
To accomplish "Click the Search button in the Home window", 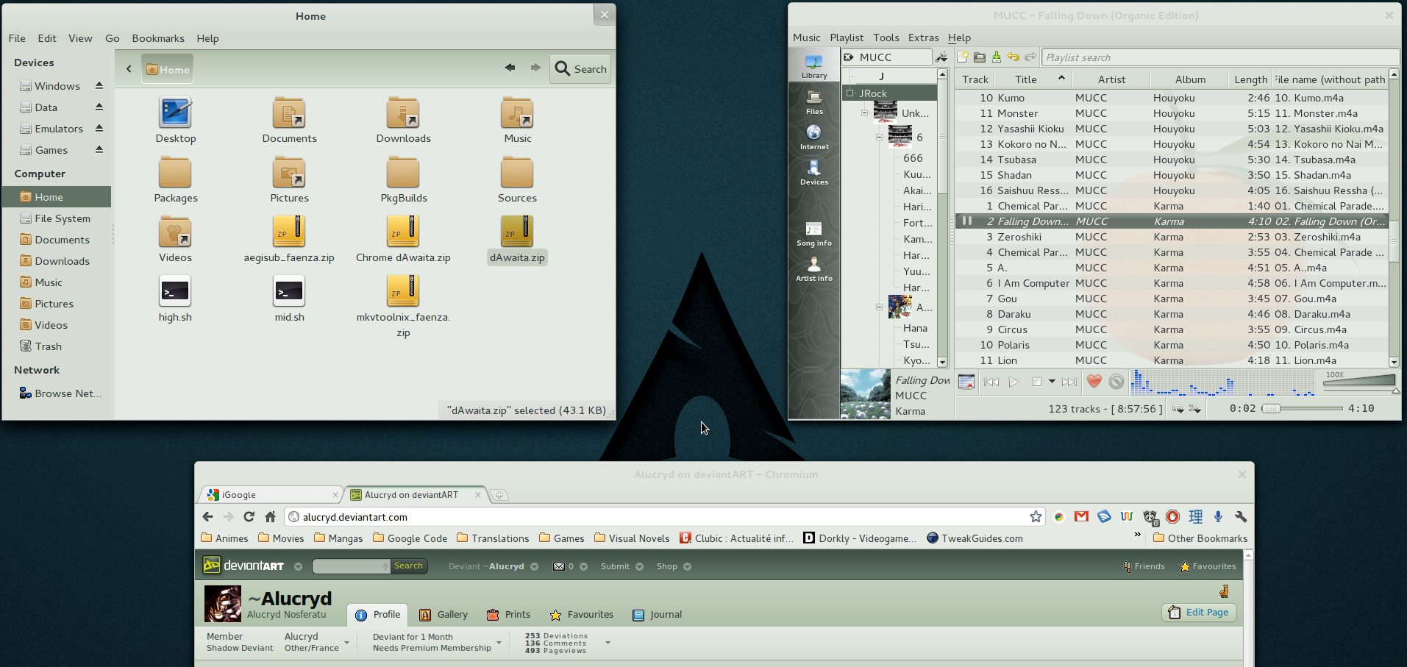I will pos(581,69).
